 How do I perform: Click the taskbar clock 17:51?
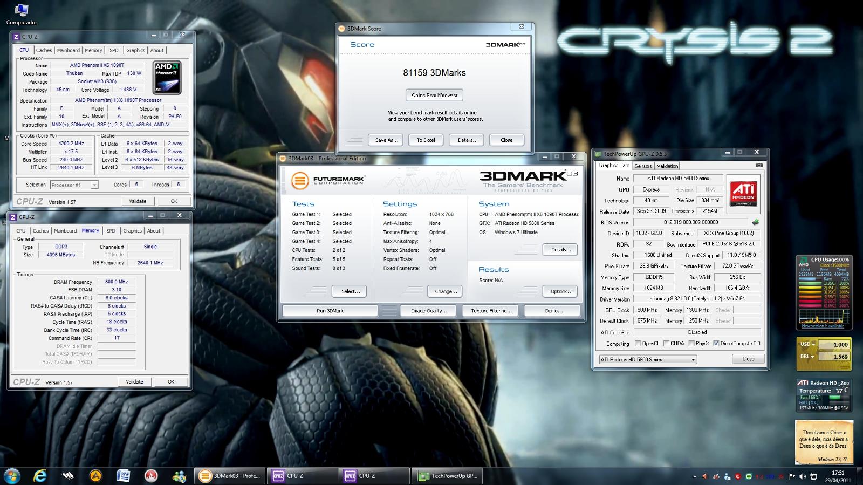838,473
